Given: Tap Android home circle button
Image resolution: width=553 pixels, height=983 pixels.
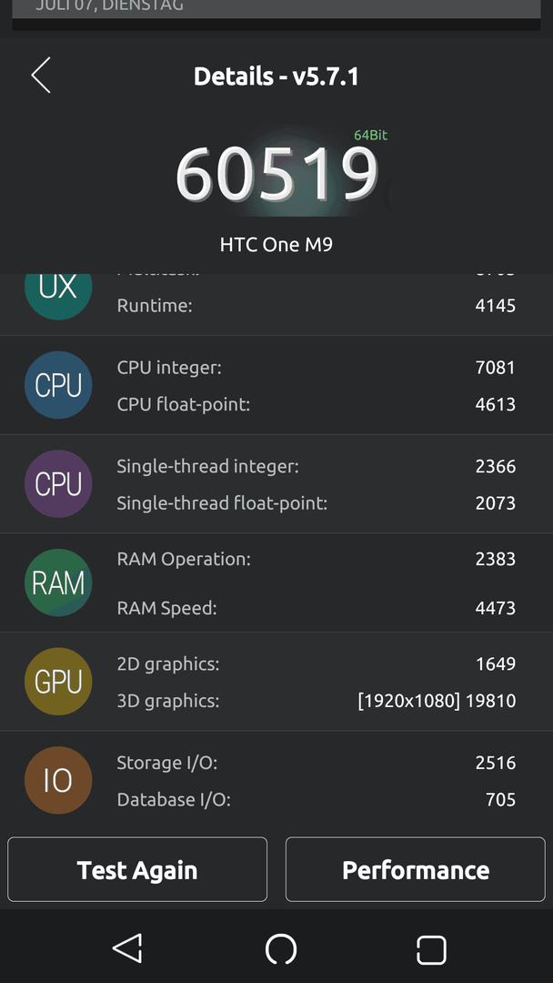Looking at the screenshot, I should click(280, 949).
